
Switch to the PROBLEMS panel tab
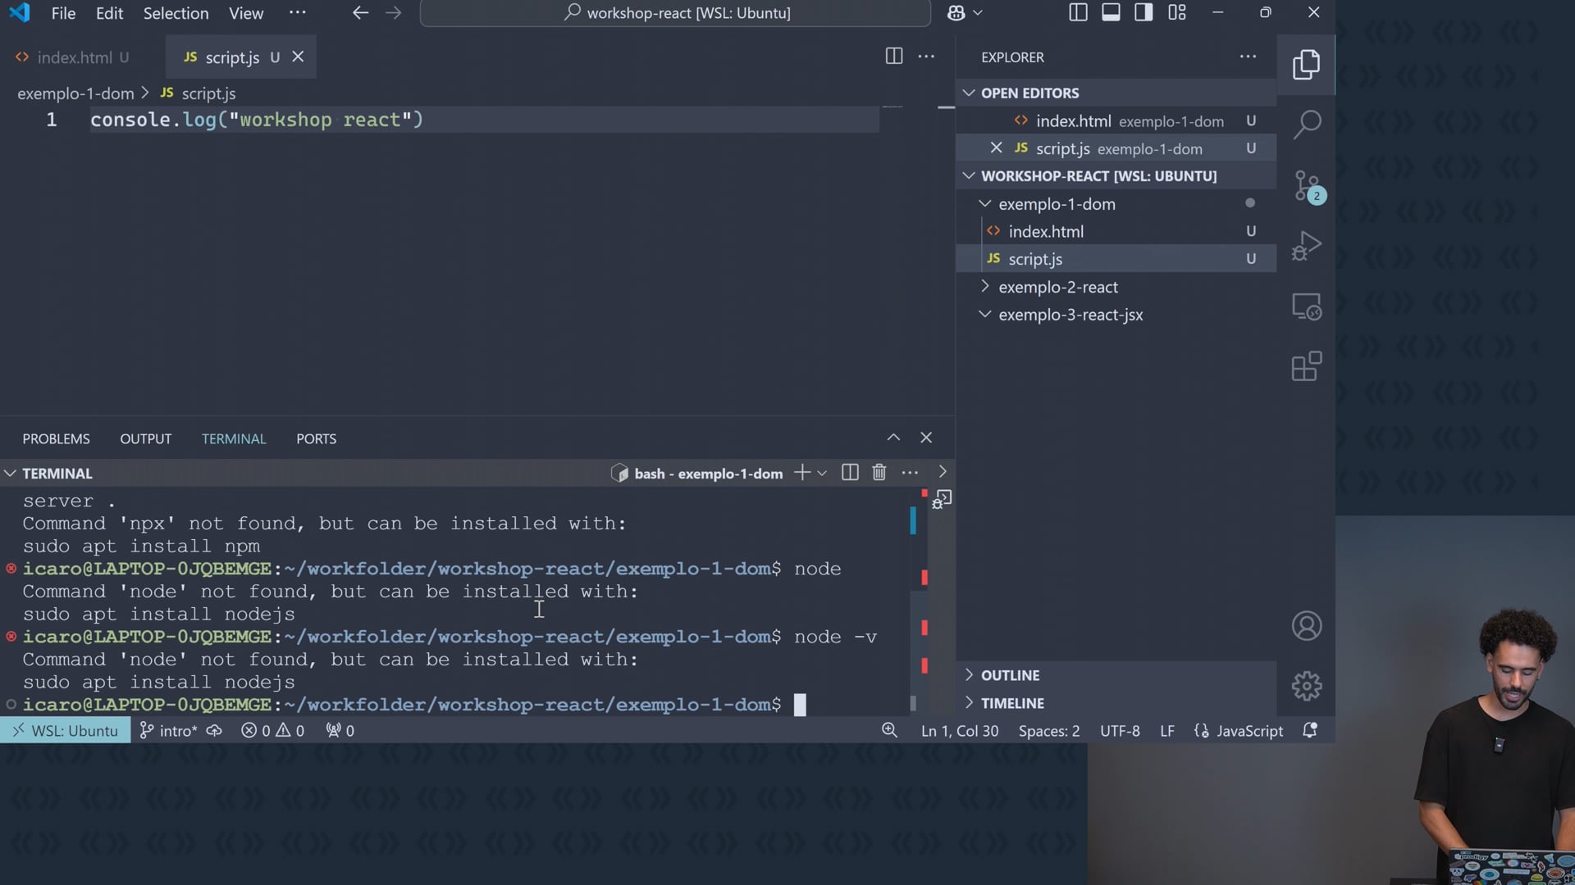point(56,438)
